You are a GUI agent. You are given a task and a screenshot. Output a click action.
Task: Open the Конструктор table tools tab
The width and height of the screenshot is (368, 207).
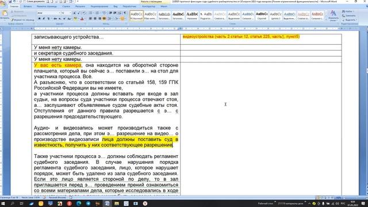148,6
